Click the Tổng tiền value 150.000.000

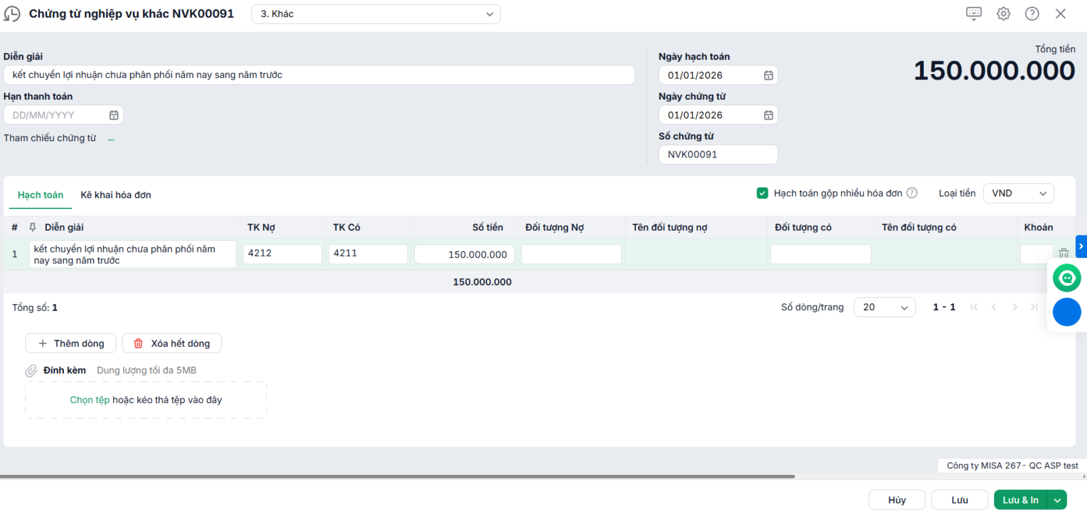click(x=994, y=71)
